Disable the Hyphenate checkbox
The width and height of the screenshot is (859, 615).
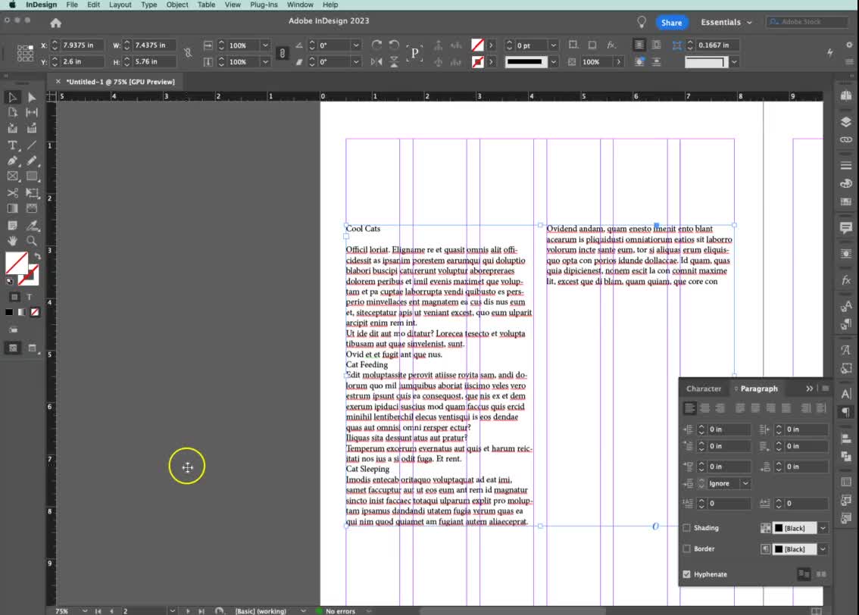[686, 573]
